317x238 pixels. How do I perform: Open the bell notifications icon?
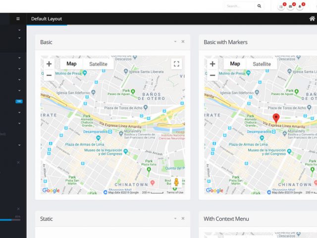(300, 6)
